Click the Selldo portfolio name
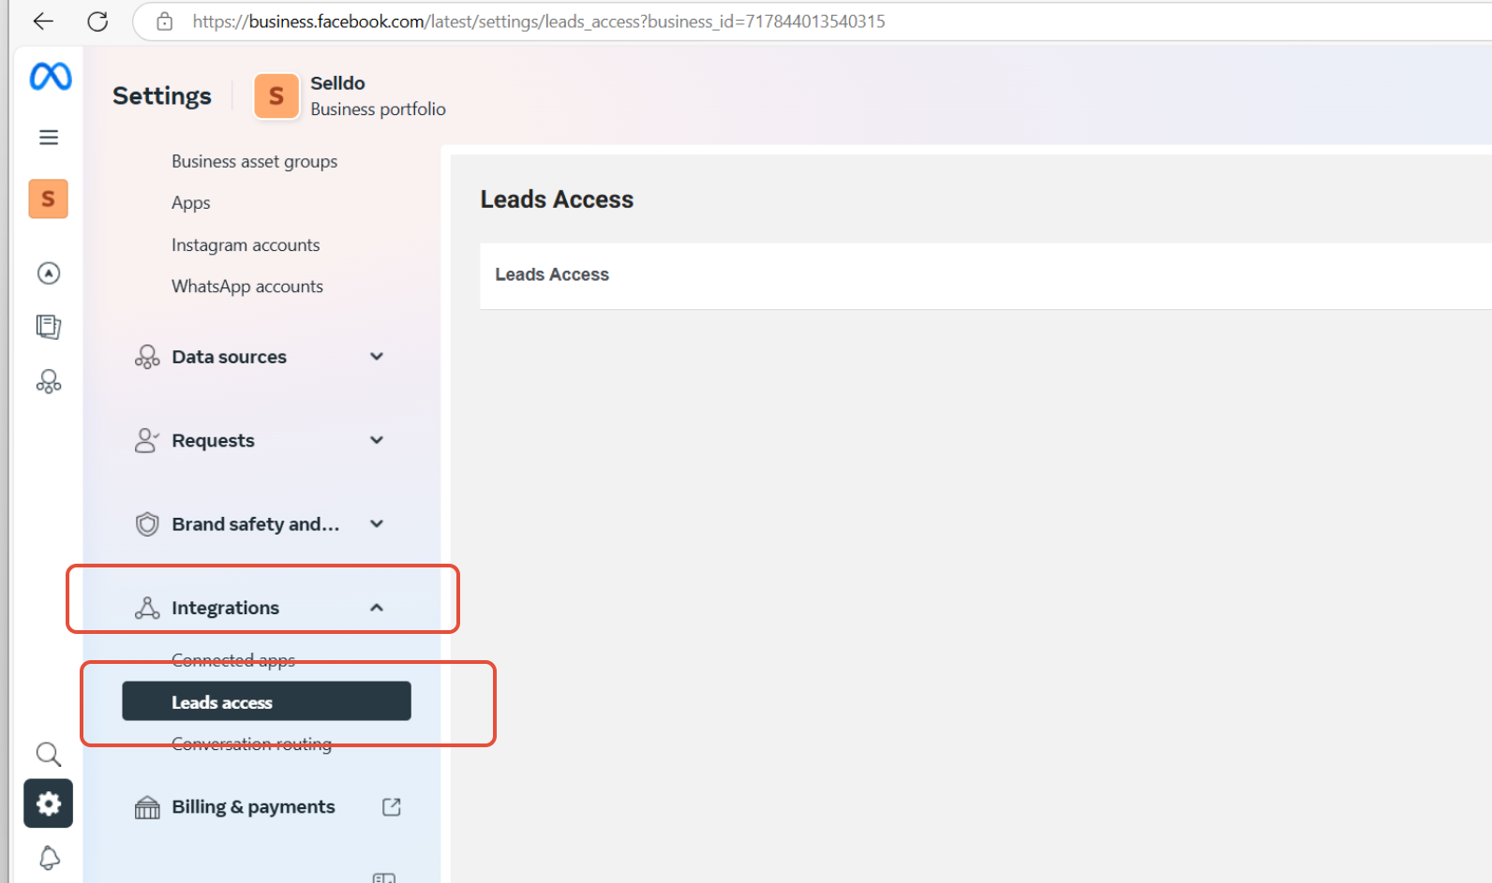 [x=337, y=83]
